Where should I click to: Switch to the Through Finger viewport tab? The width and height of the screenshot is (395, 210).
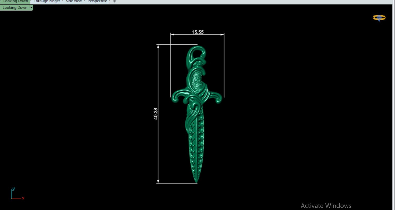click(47, 2)
